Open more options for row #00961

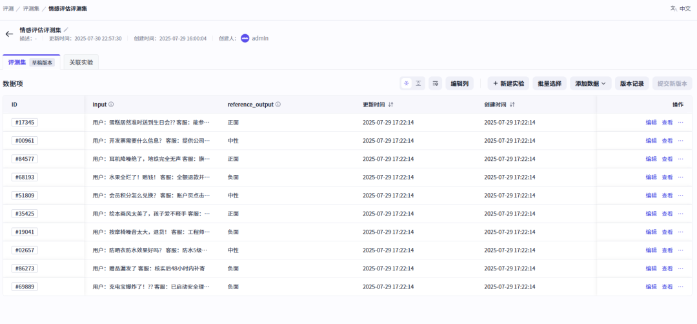[x=681, y=141]
